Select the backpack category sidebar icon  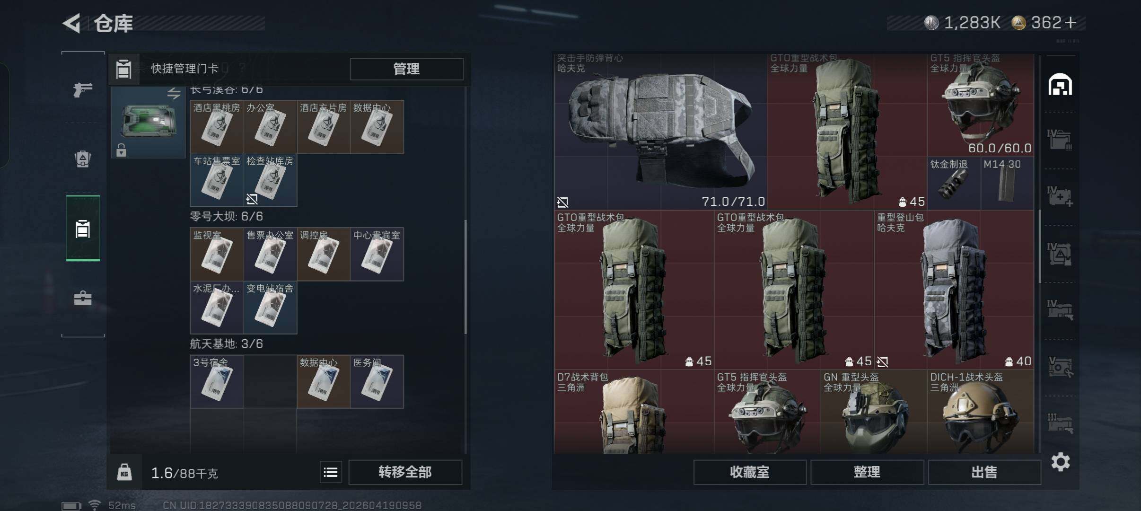pos(83,159)
